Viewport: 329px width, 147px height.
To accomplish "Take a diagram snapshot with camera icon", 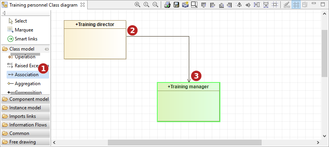I will (x=185, y=5).
